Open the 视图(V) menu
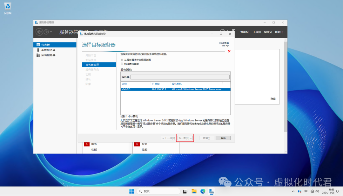 pyautogui.click(x=268, y=32)
